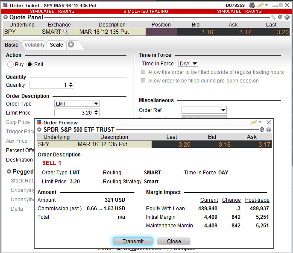Enable filling outside regular trading hours checkbox

coord(144,72)
